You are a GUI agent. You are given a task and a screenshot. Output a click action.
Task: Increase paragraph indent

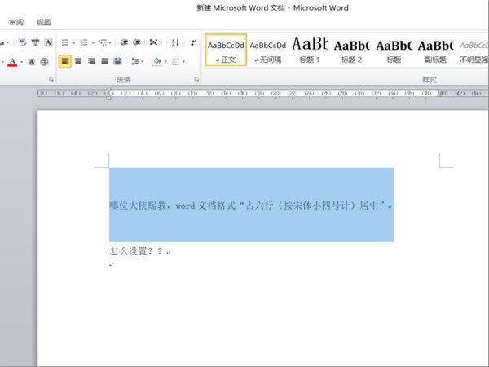click(x=137, y=42)
